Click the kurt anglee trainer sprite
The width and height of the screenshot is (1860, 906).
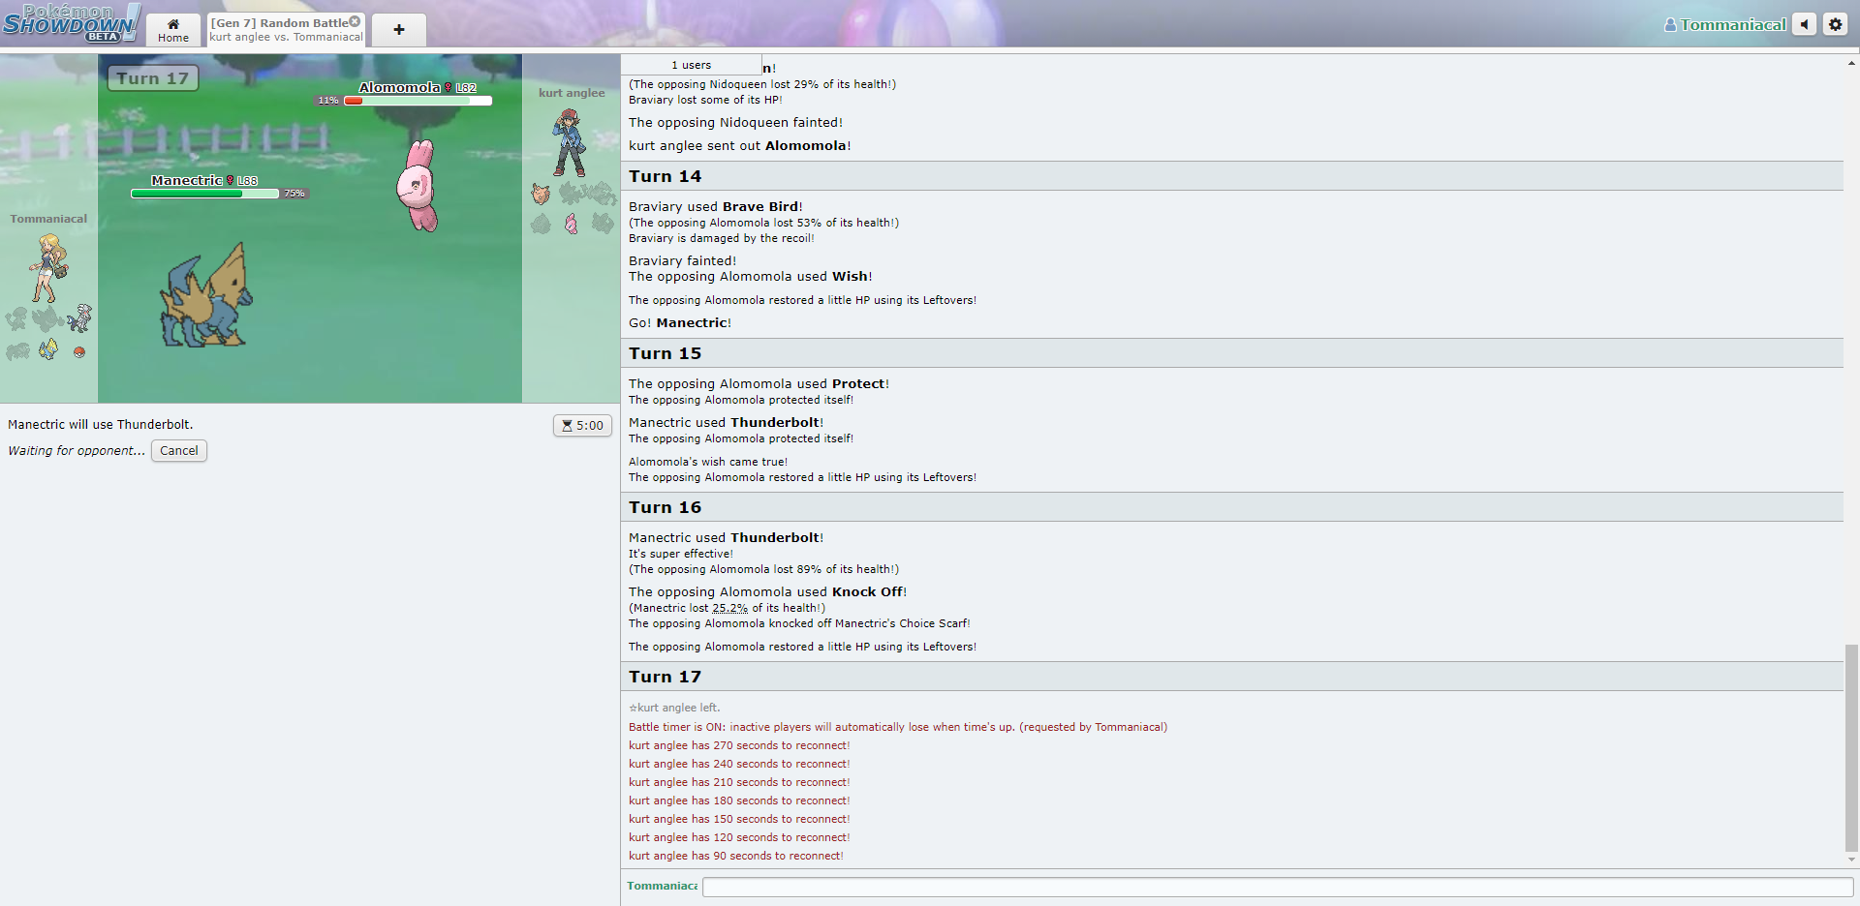[x=569, y=141]
